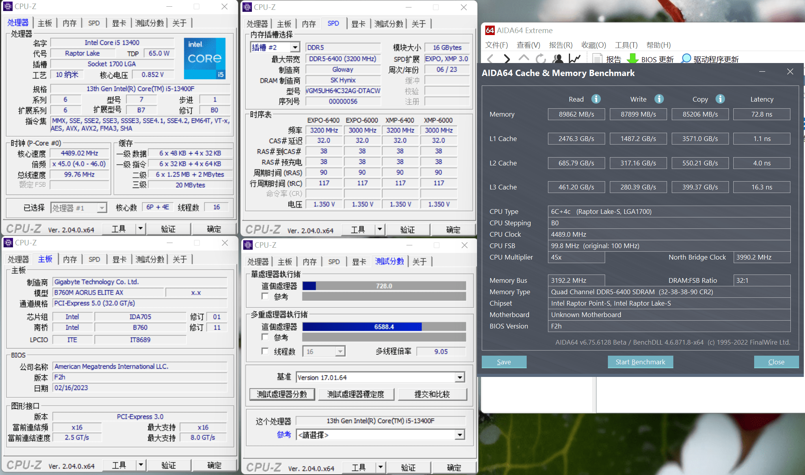Click the CPU-Z icon in the SPD window title bar

pyautogui.click(x=247, y=7)
